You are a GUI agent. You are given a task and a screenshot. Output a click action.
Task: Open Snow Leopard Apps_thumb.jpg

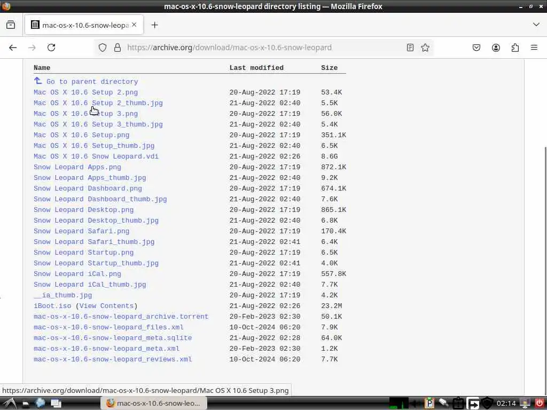pyautogui.click(x=90, y=178)
